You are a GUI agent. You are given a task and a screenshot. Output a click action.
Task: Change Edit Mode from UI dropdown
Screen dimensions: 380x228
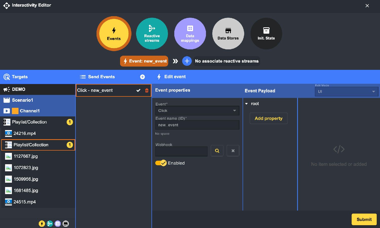346,92
